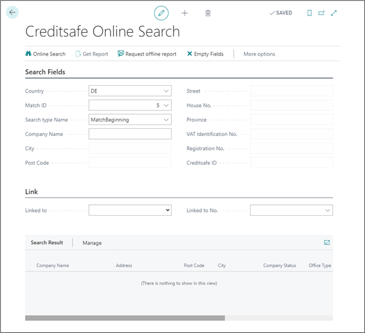365x333 pixels.
Task: Open the Linked to dropdown
Action: [167, 210]
